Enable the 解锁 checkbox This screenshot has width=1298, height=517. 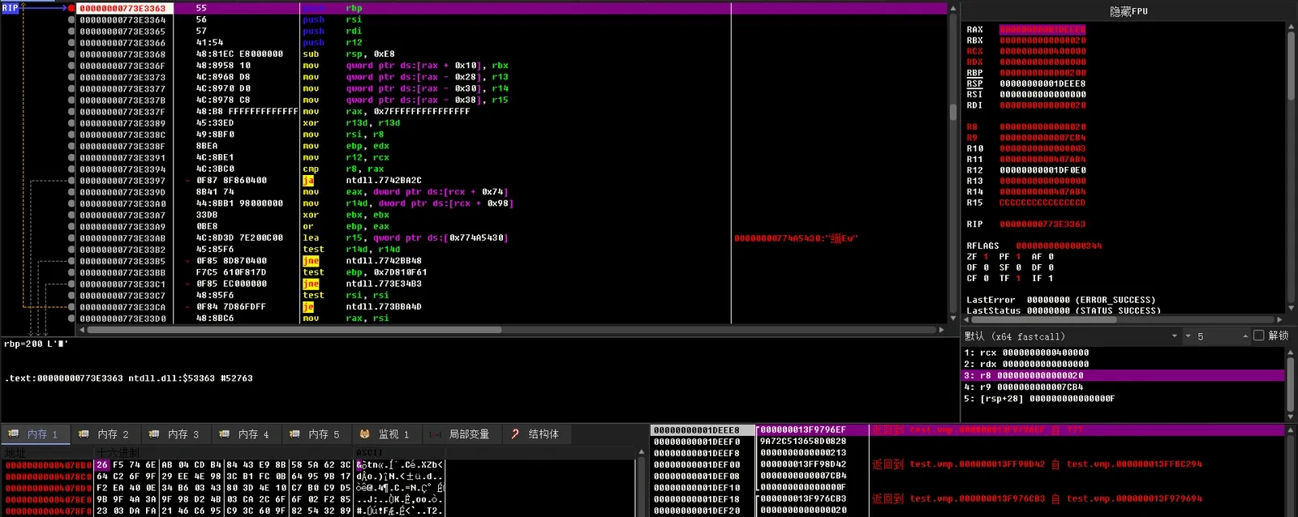click(x=1258, y=335)
